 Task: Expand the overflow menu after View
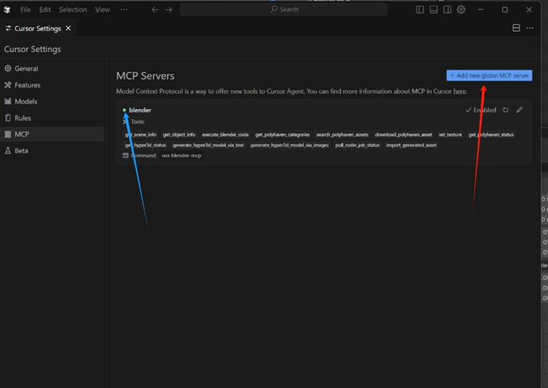[x=124, y=9]
